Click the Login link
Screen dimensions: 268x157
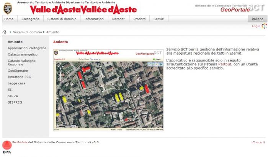256,26
